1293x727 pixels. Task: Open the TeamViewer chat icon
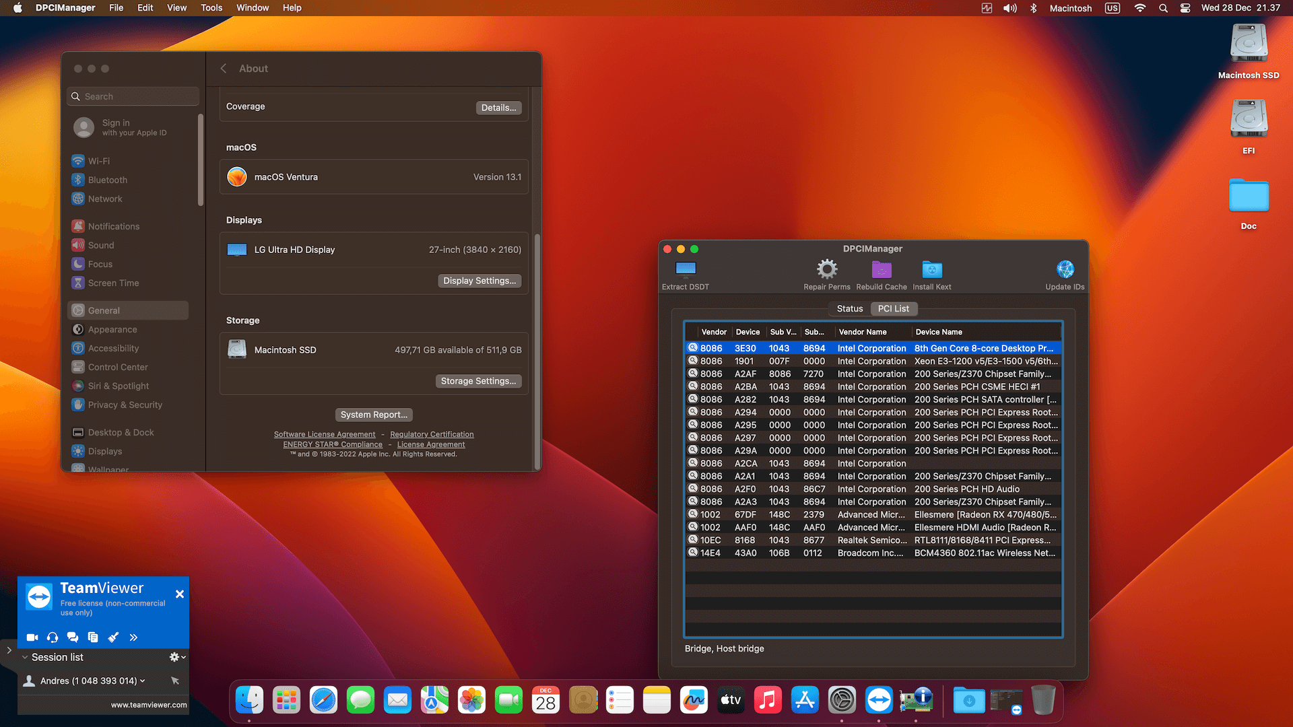tap(73, 637)
